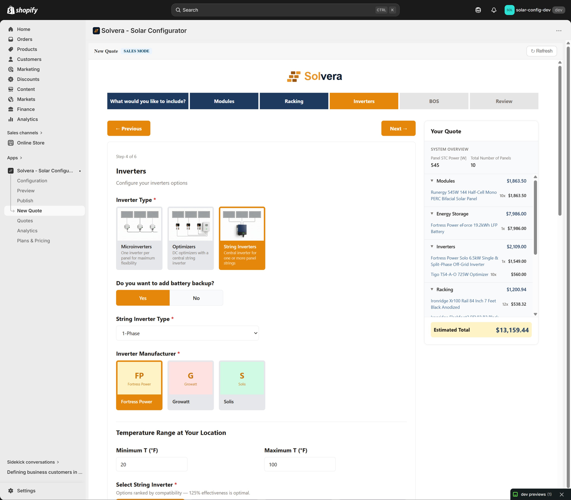
Task: Select Fortress Power as inverter manufacturer
Action: 139,385
